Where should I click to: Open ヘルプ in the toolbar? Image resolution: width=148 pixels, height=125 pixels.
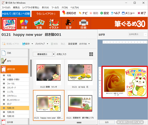[x=115, y=13]
